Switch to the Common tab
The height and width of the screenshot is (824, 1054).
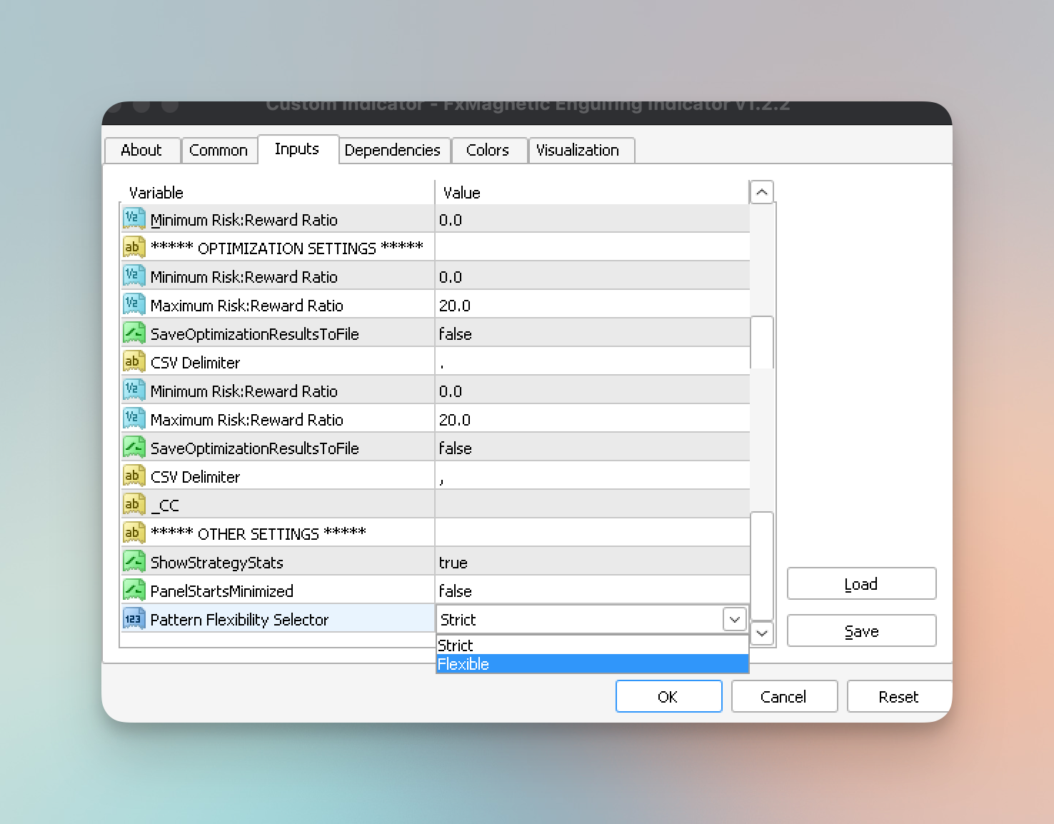(x=219, y=150)
